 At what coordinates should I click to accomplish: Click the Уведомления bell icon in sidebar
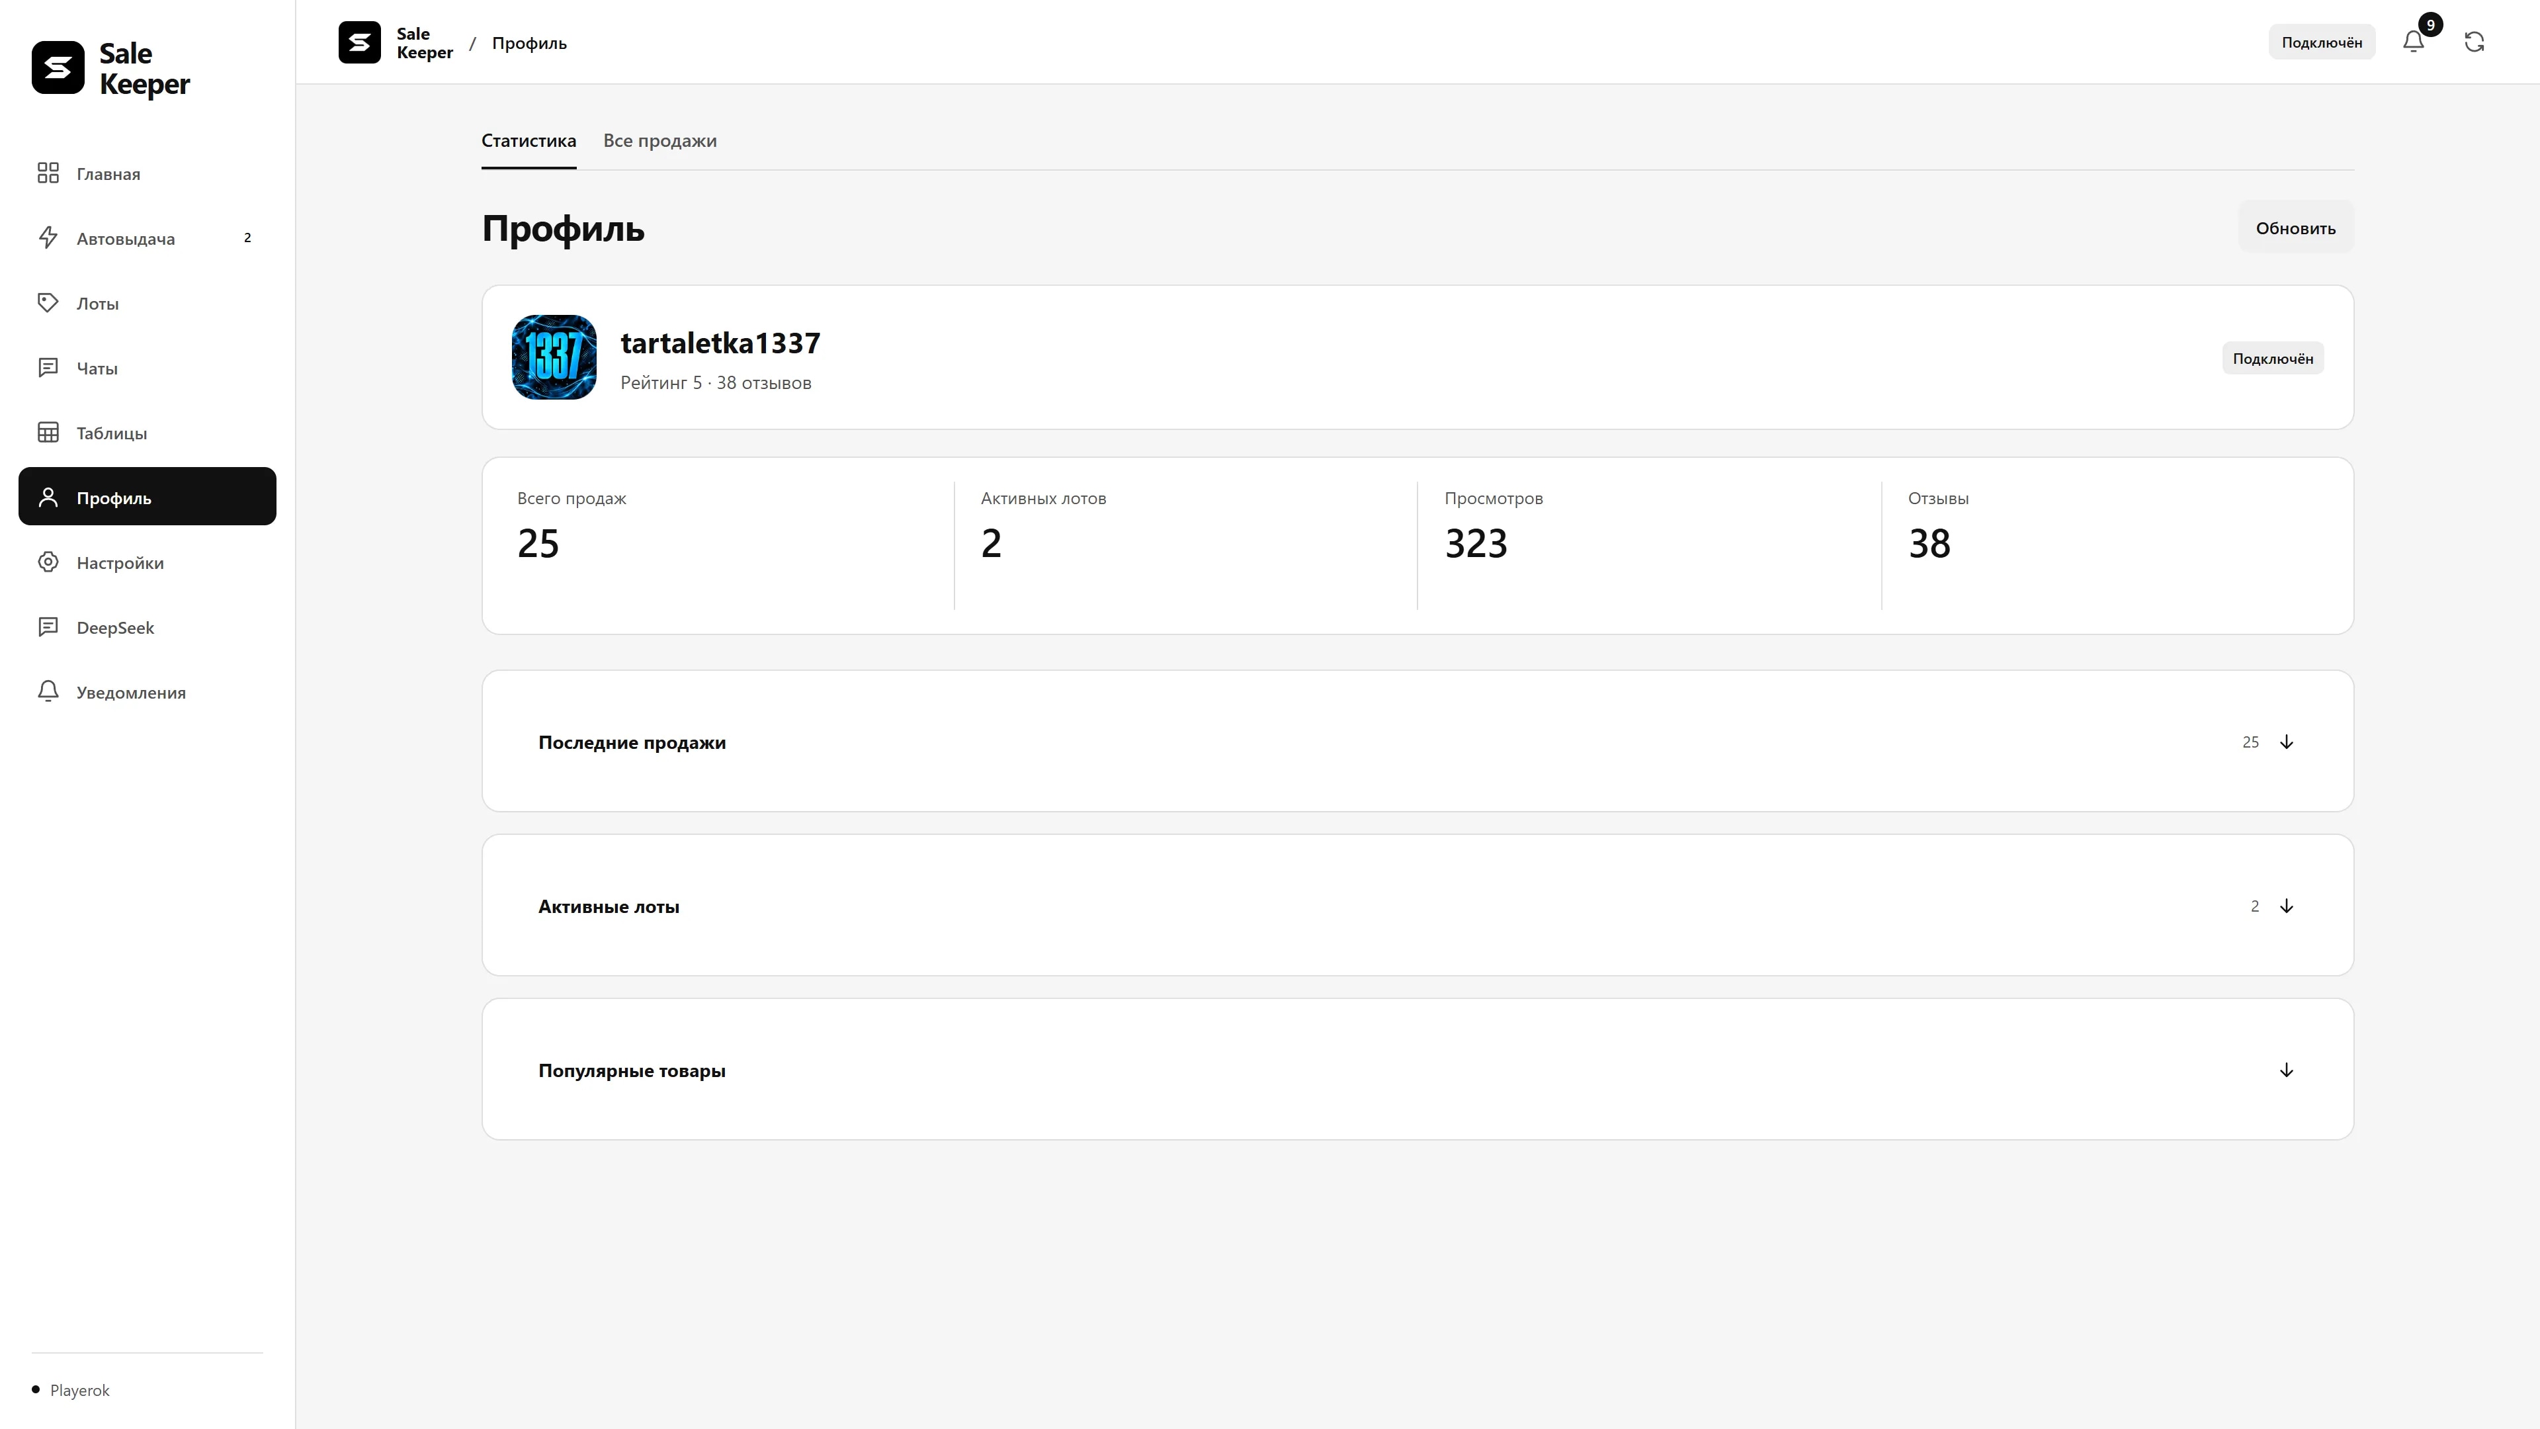pyautogui.click(x=48, y=691)
